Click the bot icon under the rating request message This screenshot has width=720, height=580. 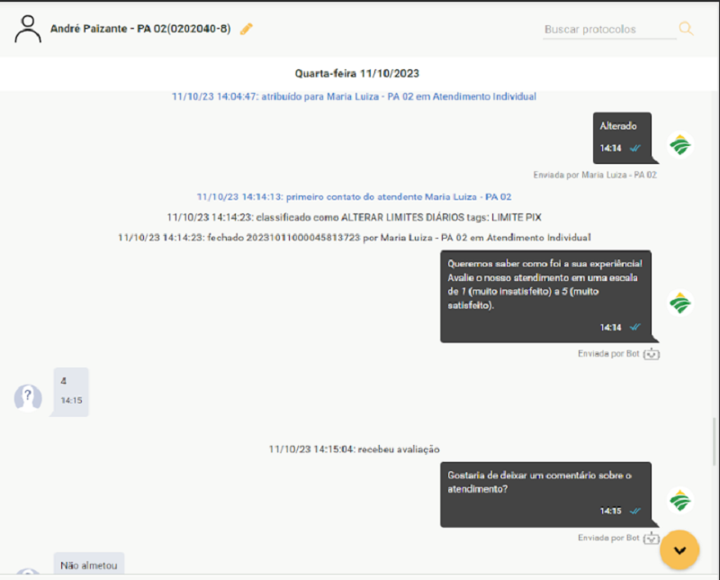point(652,354)
